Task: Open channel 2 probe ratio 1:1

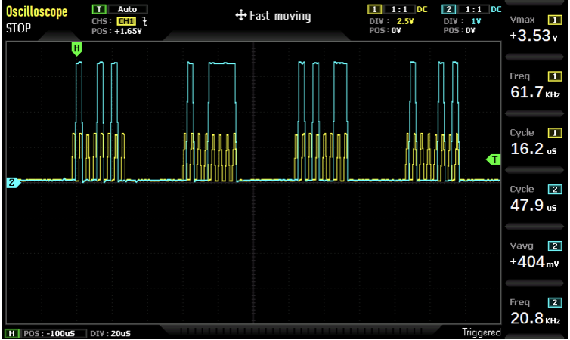Action: click(473, 9)
